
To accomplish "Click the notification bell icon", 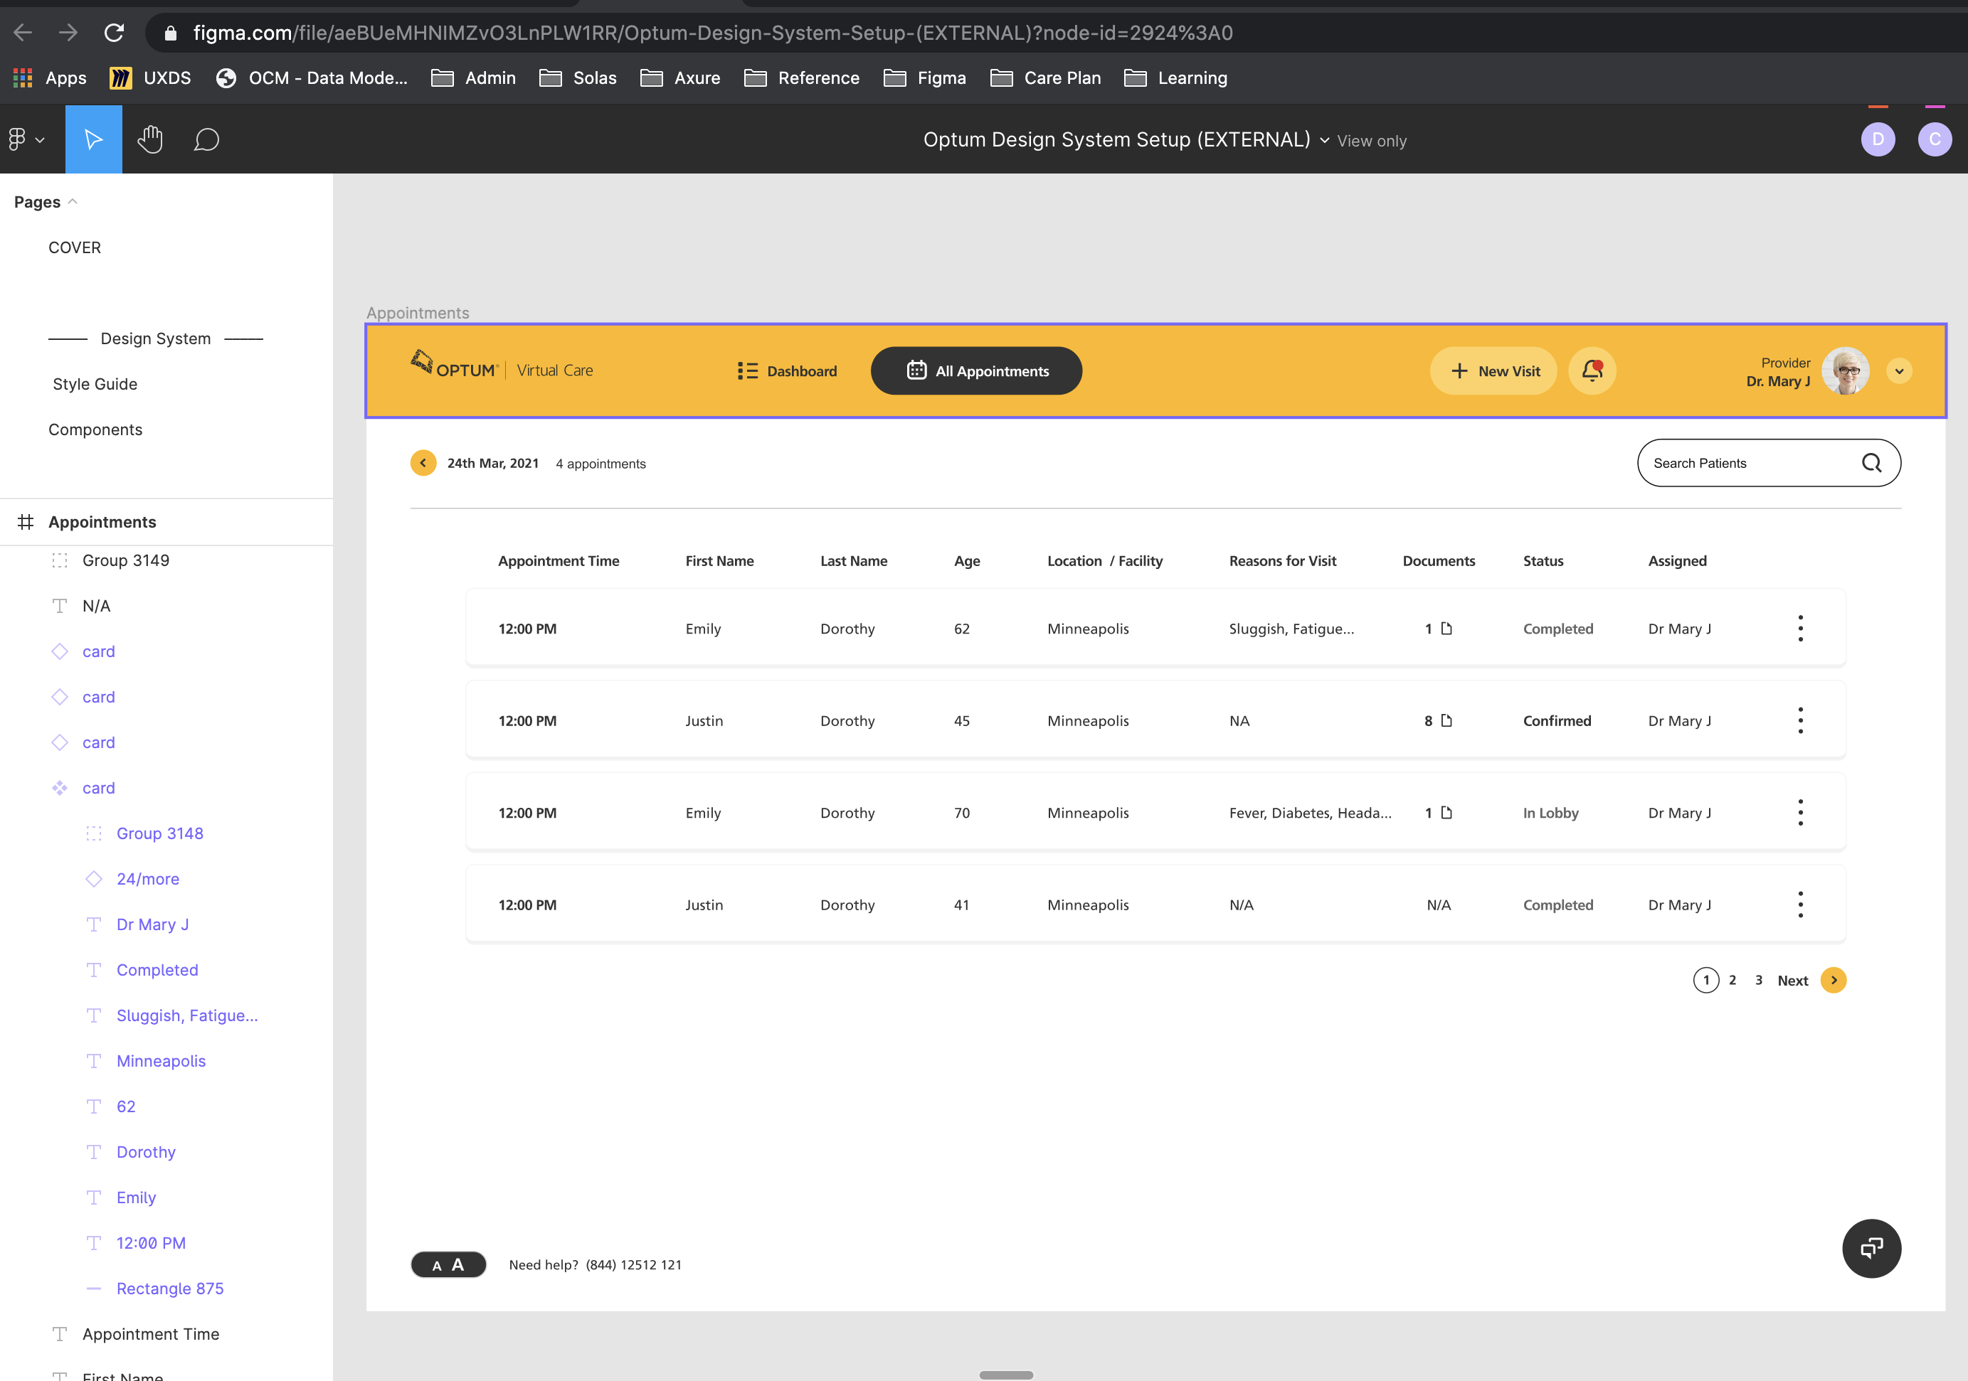I will pos(1592,370).
